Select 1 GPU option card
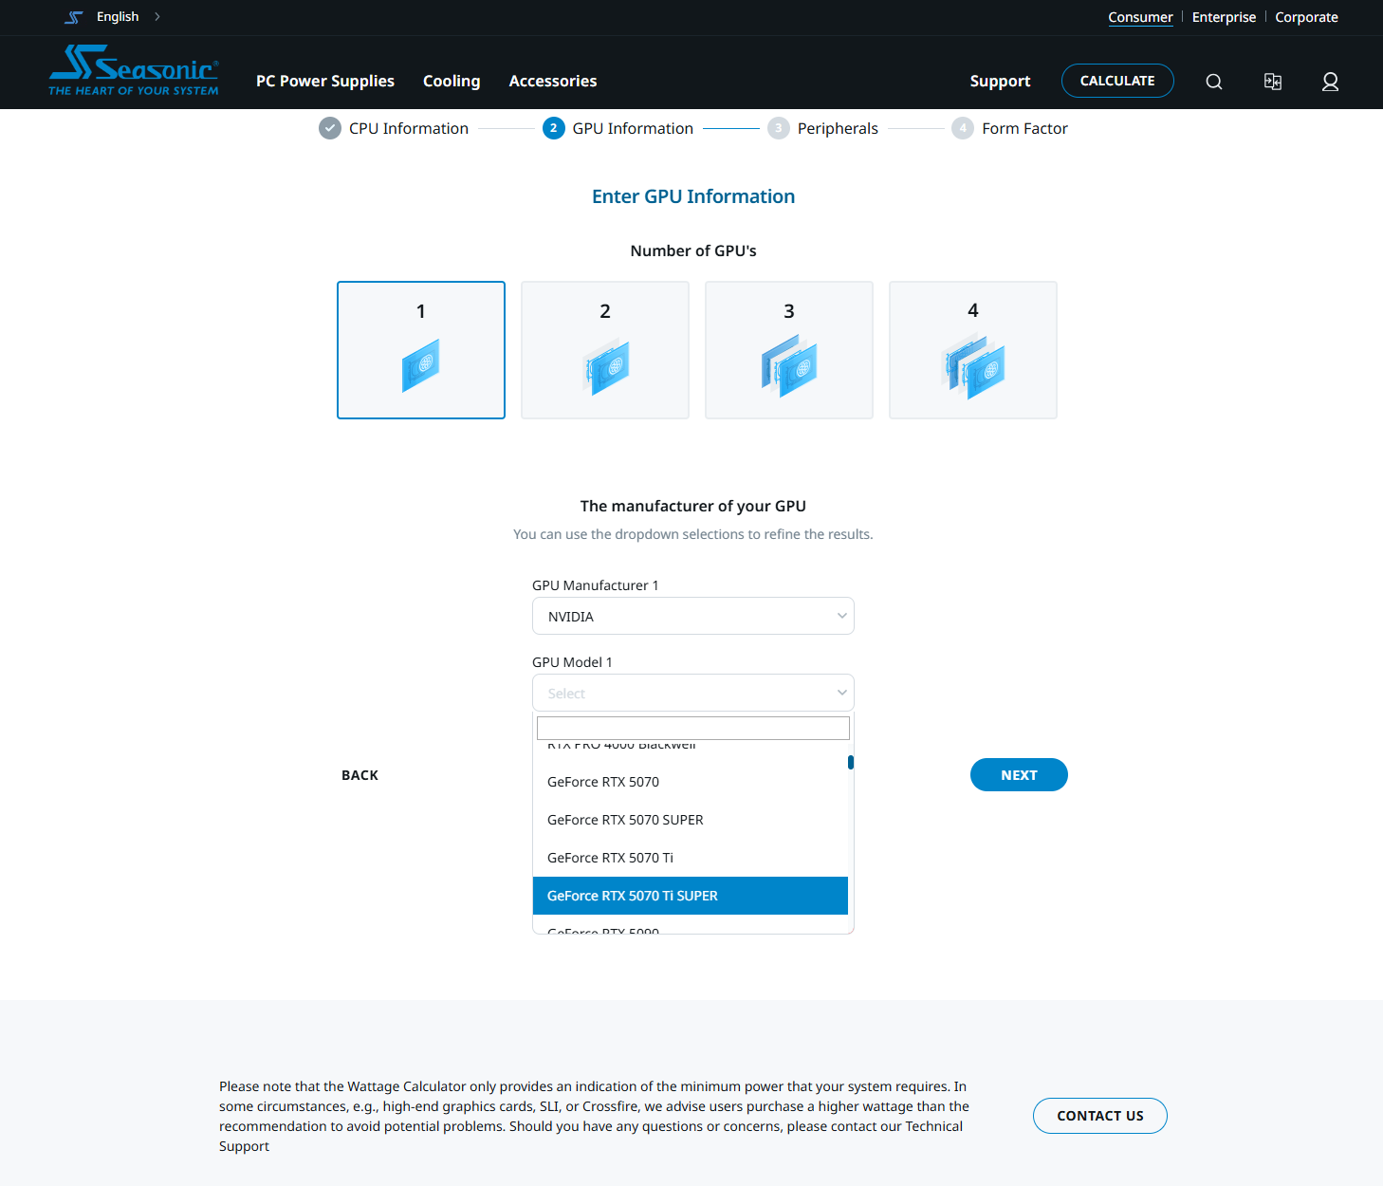Viewport: 1383px width, 1186px height. point(421,349)
